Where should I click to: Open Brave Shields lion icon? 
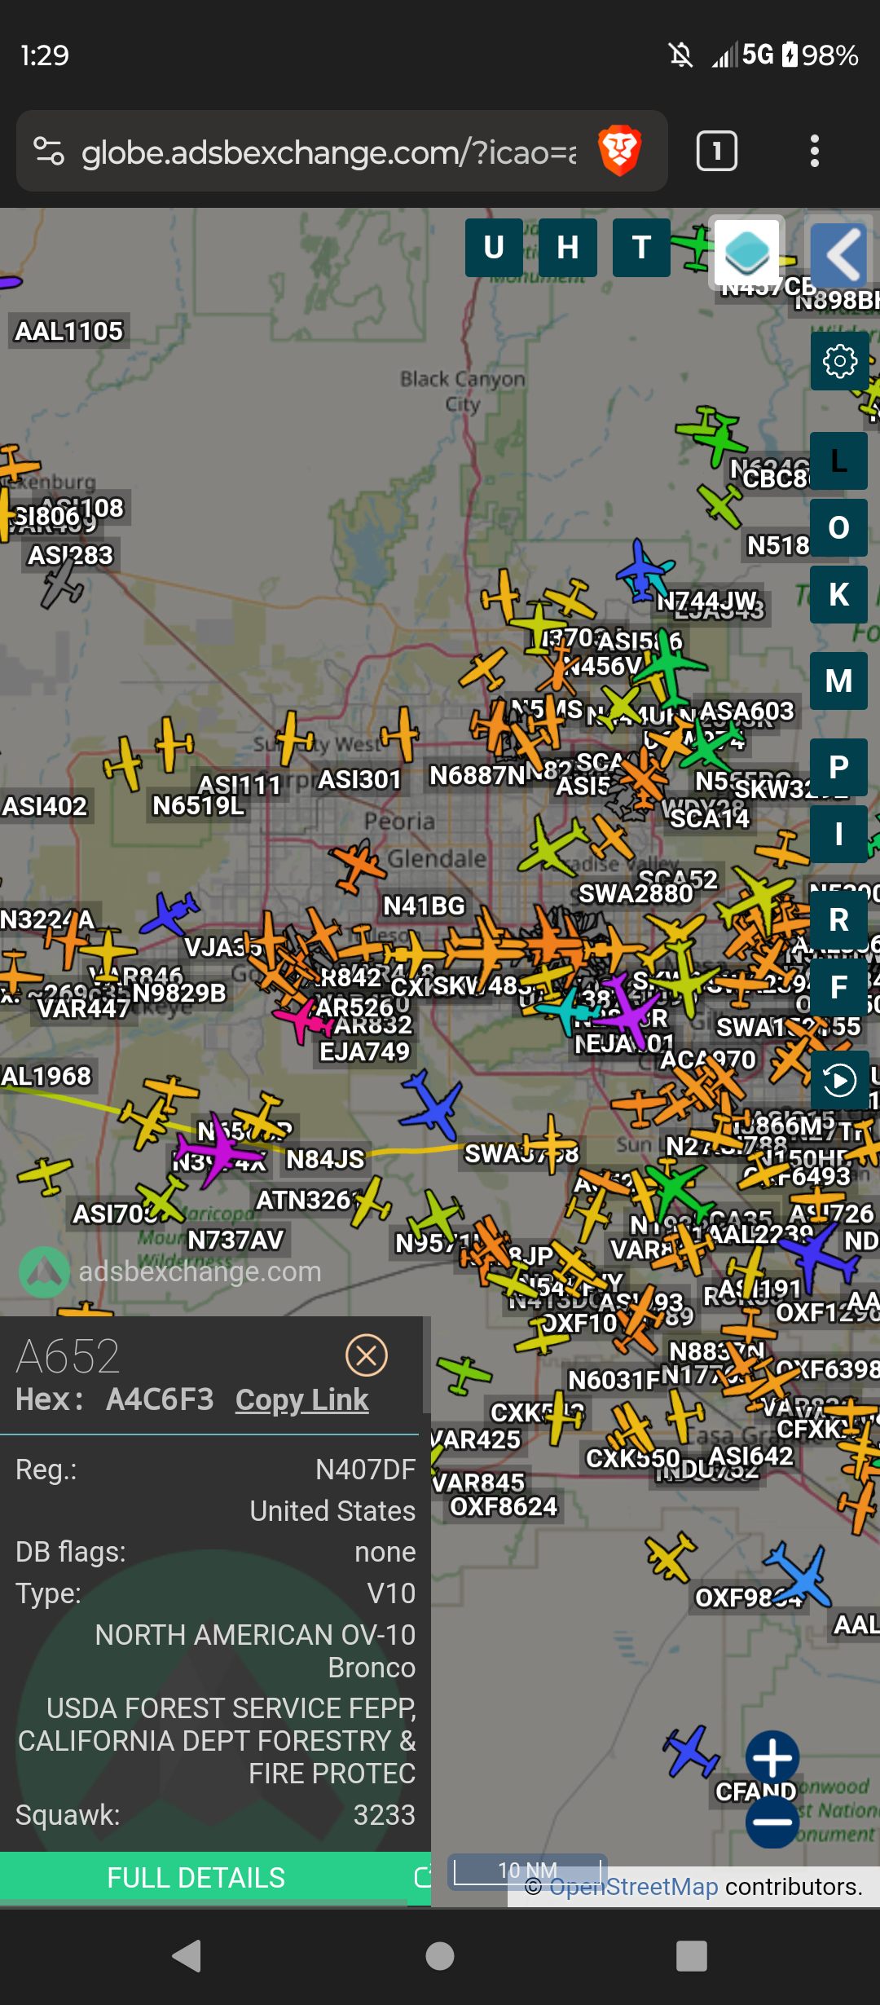click(x=620, y=151)
